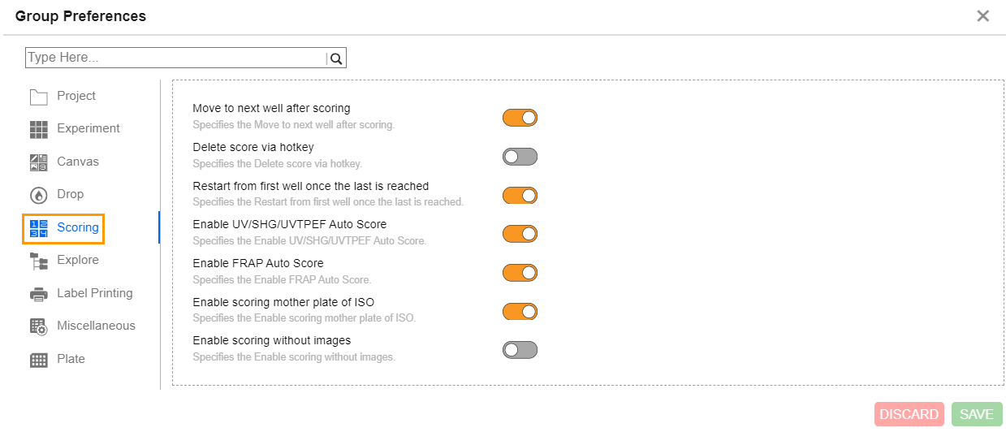Click the Explore tree icon

point(39,261)
